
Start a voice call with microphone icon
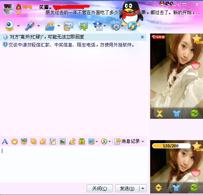pyautogui.click(x=30, y=26)
